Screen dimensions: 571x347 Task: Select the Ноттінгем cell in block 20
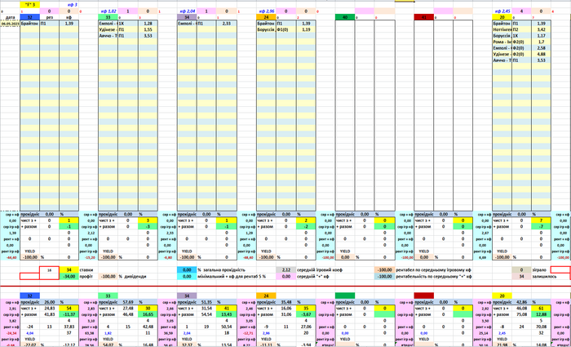[502, 29]
